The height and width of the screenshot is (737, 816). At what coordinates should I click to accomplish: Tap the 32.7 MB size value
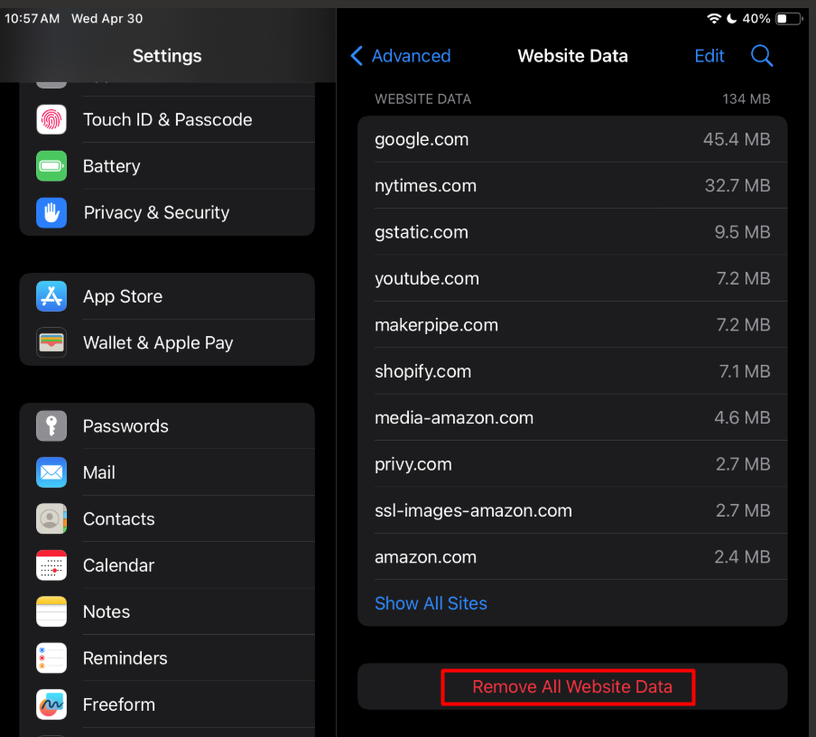(x=737, y=185)
